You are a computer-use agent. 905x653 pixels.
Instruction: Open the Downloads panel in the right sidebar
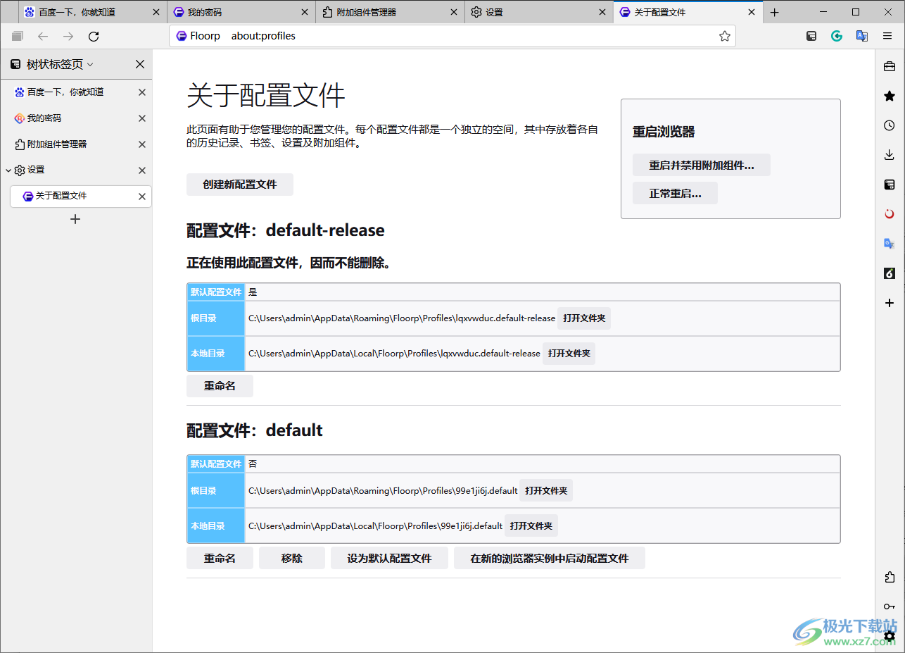(889, 154)
